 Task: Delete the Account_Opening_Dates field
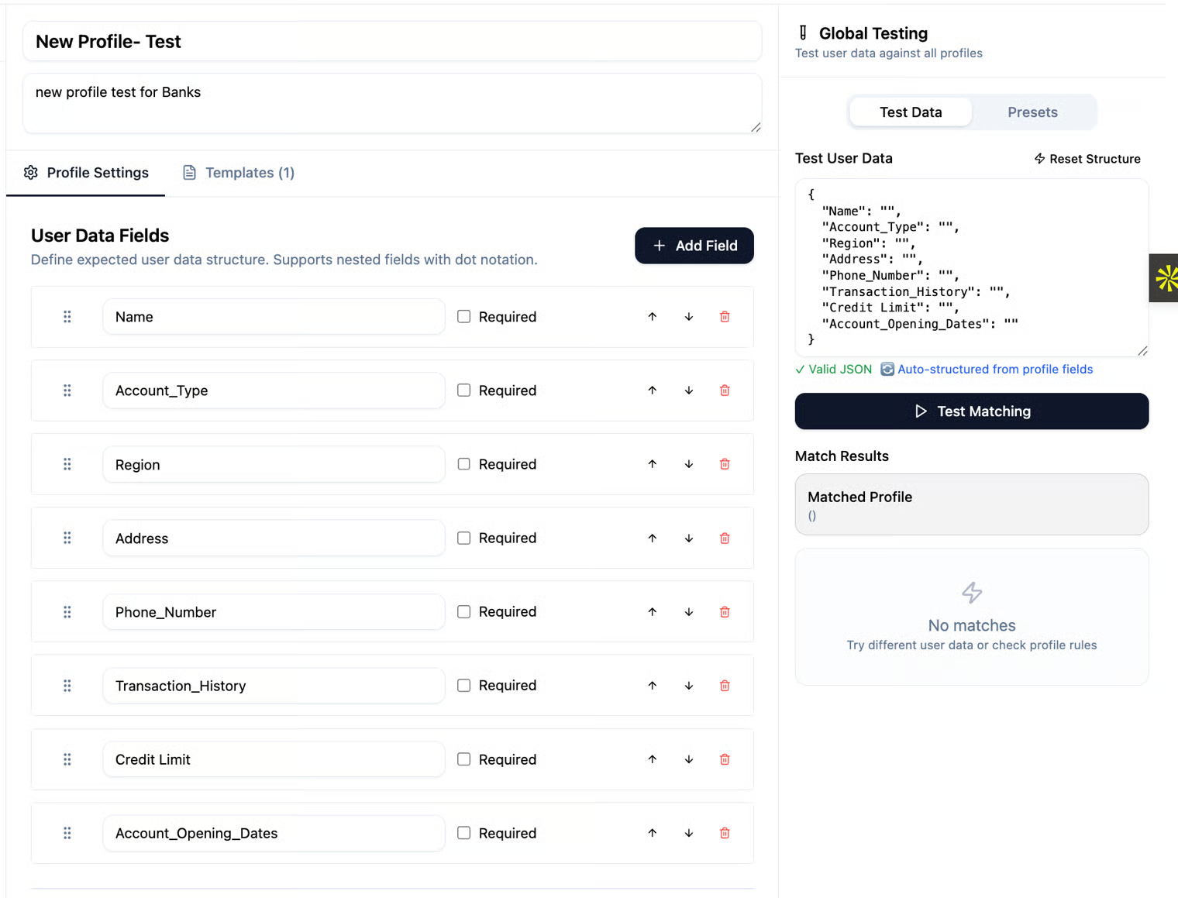point(725,833)
